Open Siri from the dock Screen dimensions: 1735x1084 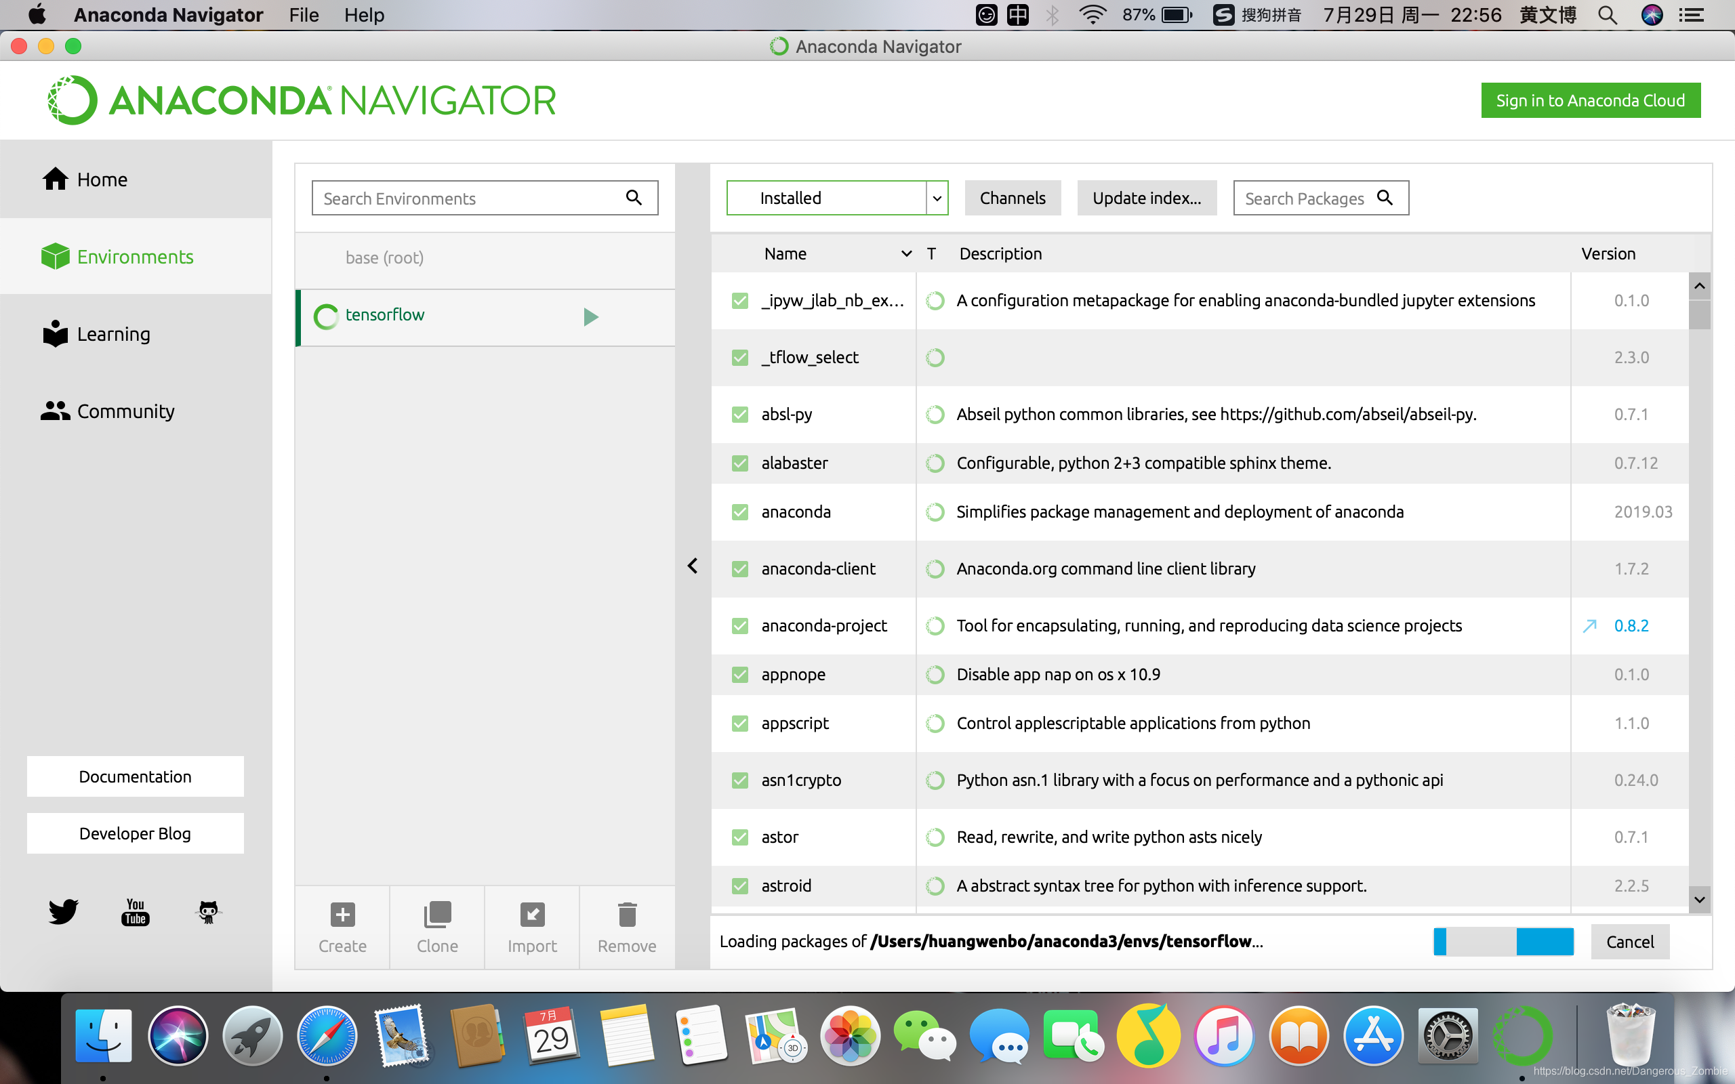pyautogui.click(x=178, y=1036)
